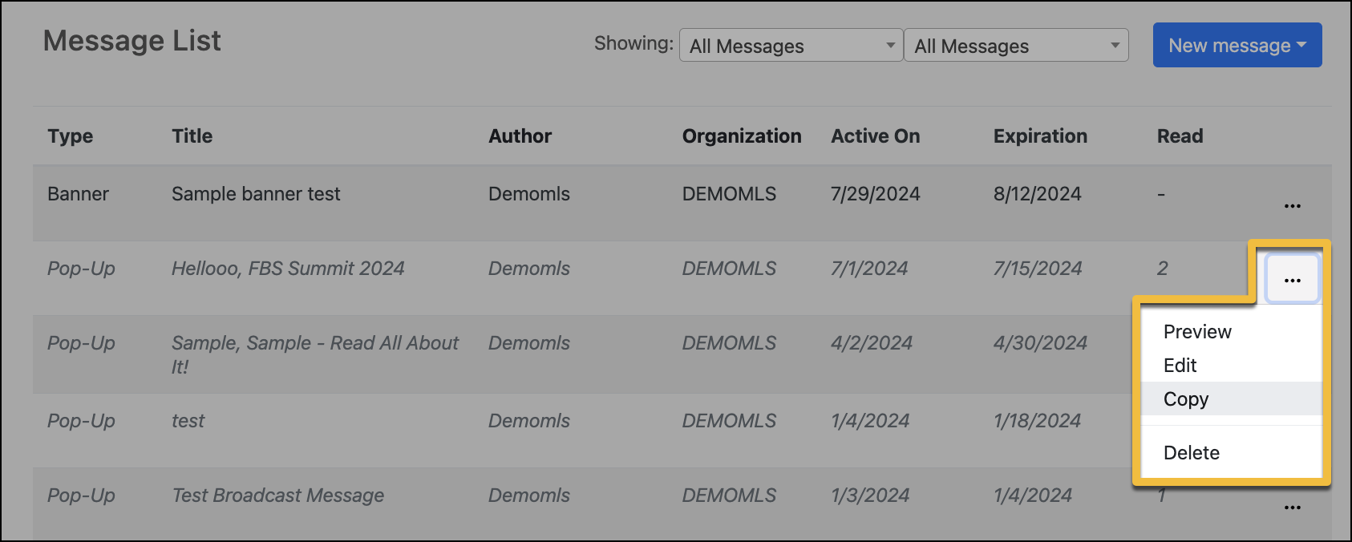Open the first All Messages filter dropdown
This screenshot has height=542, width=1352.
[791, 46]
